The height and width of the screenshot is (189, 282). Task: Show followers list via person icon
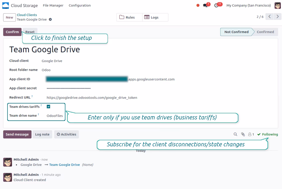(x=251, y=134)
